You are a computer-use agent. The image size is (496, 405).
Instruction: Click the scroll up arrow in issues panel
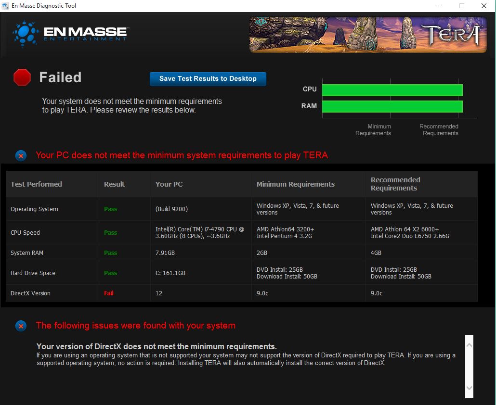469,345
